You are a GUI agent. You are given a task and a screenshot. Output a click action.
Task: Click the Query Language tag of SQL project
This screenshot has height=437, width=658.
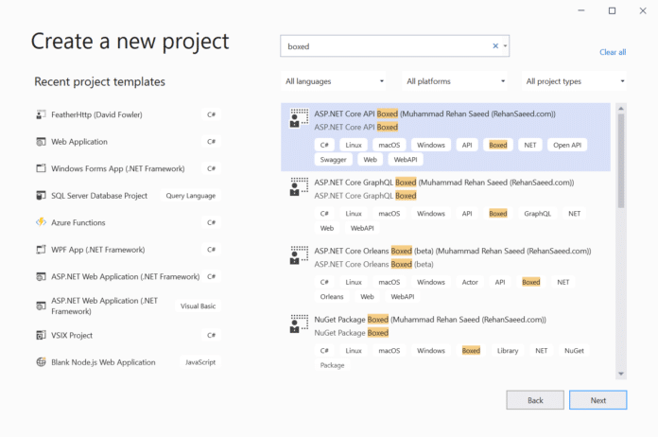(191, 196)
